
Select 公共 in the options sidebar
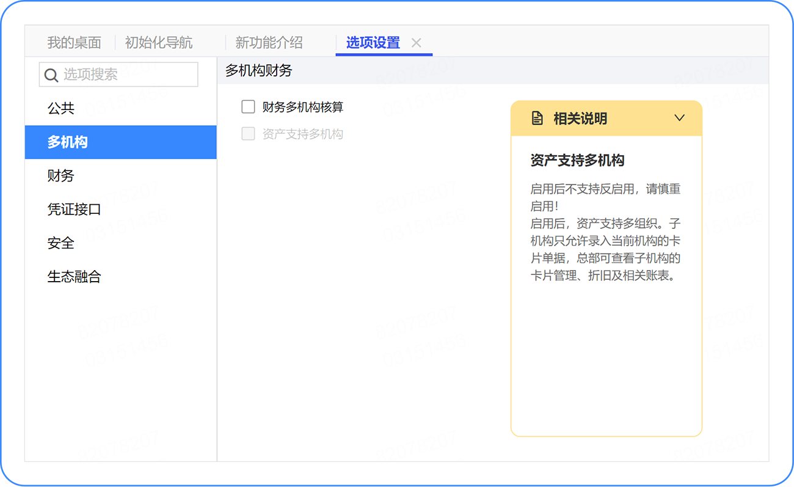pos(121,109)
